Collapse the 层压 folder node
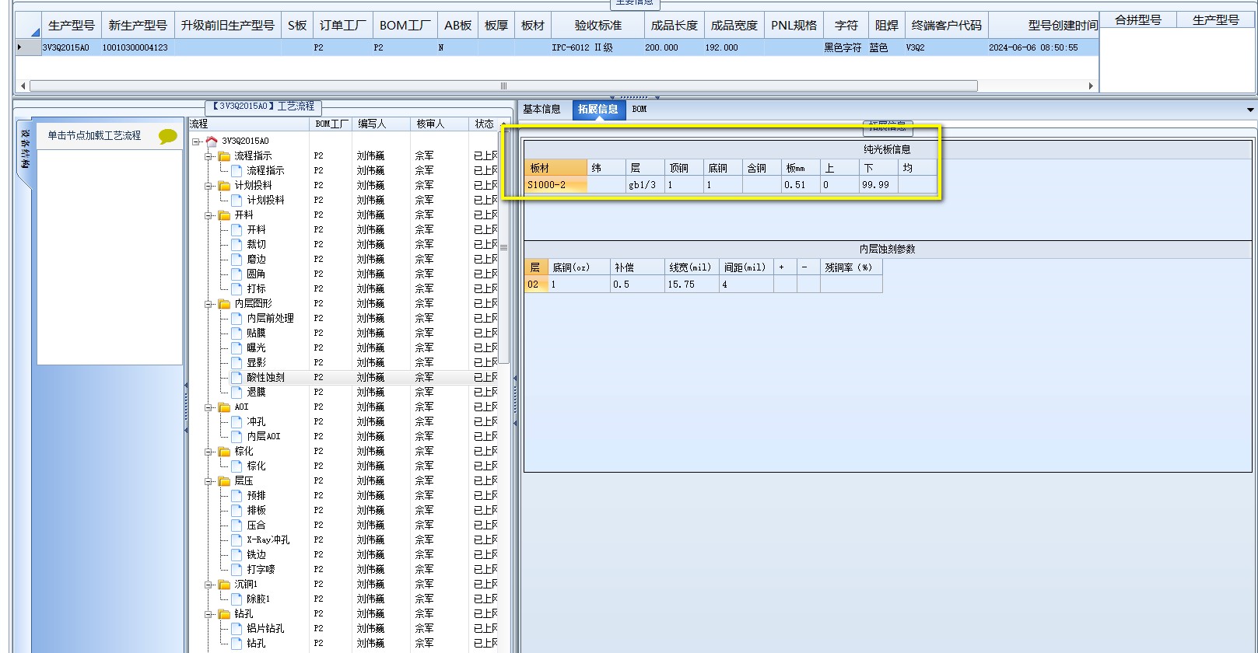The width and height of the screenshot is (1258, 653). point(209,481)
